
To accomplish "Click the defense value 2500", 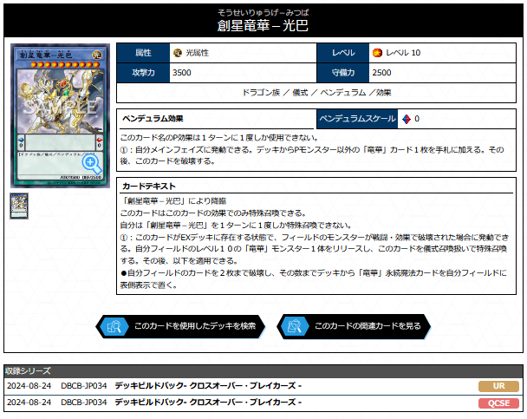I will tap(381, 73).
